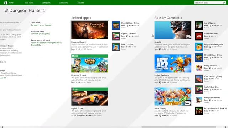Open Ice Age Avalanche thumbnail
Screen dimensions: 228x128
(173, 63)
